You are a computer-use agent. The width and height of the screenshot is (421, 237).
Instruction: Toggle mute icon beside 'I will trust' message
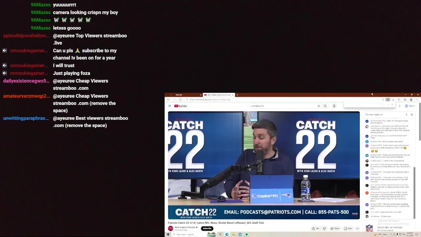[x=5, y=66]
